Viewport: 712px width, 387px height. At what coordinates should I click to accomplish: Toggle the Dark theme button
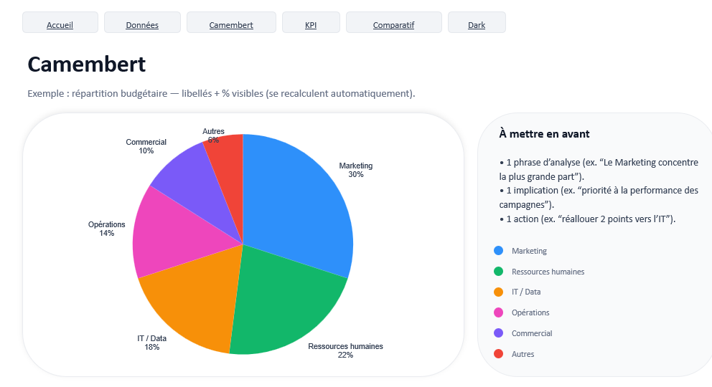[477, 25]
